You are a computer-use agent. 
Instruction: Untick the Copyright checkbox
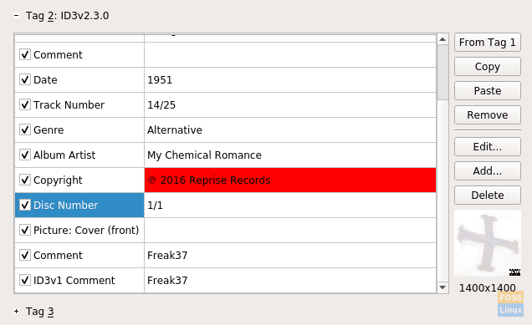[x=25, y=180]
